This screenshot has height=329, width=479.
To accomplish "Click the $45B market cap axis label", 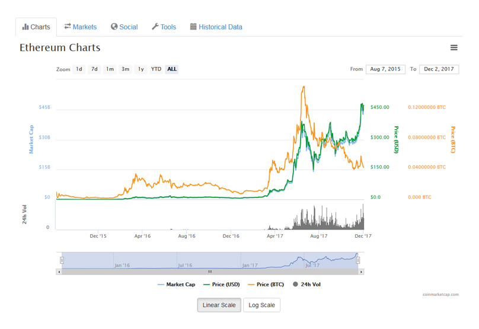I will click(44, 107).
